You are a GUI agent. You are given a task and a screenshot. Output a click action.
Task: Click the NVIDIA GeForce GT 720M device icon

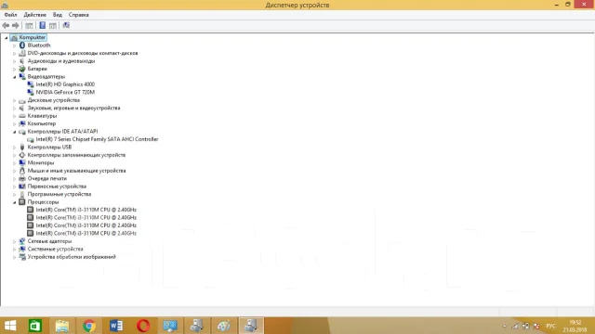31,93
